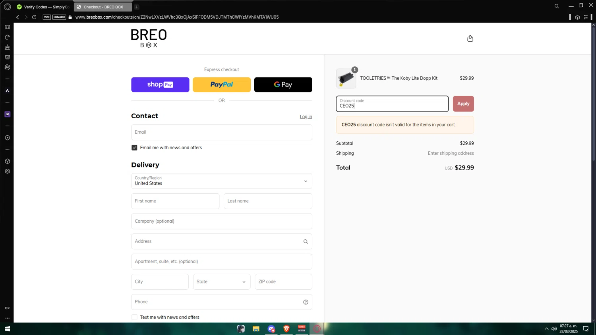Check Text me with news and offers
Screen dimensions: 596x335
[134, 317]
